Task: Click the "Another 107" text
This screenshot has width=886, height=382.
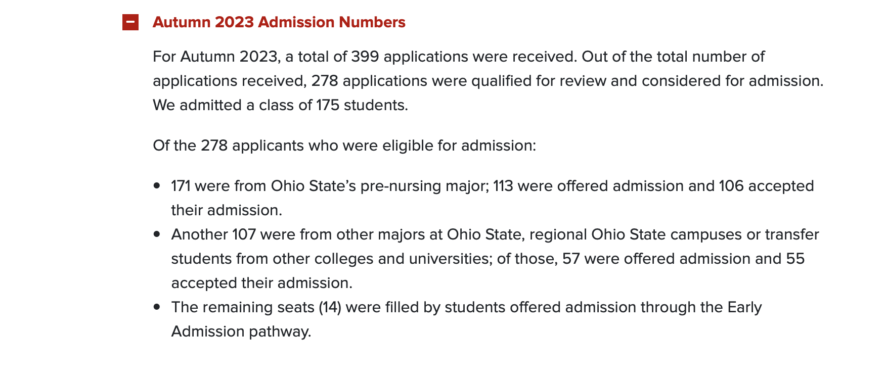Action: coord(213,234)
